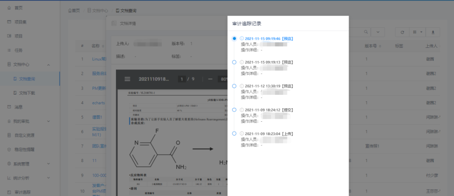Open the echarts document link
Screen dimensions: 454x196
tap(98, 103)
